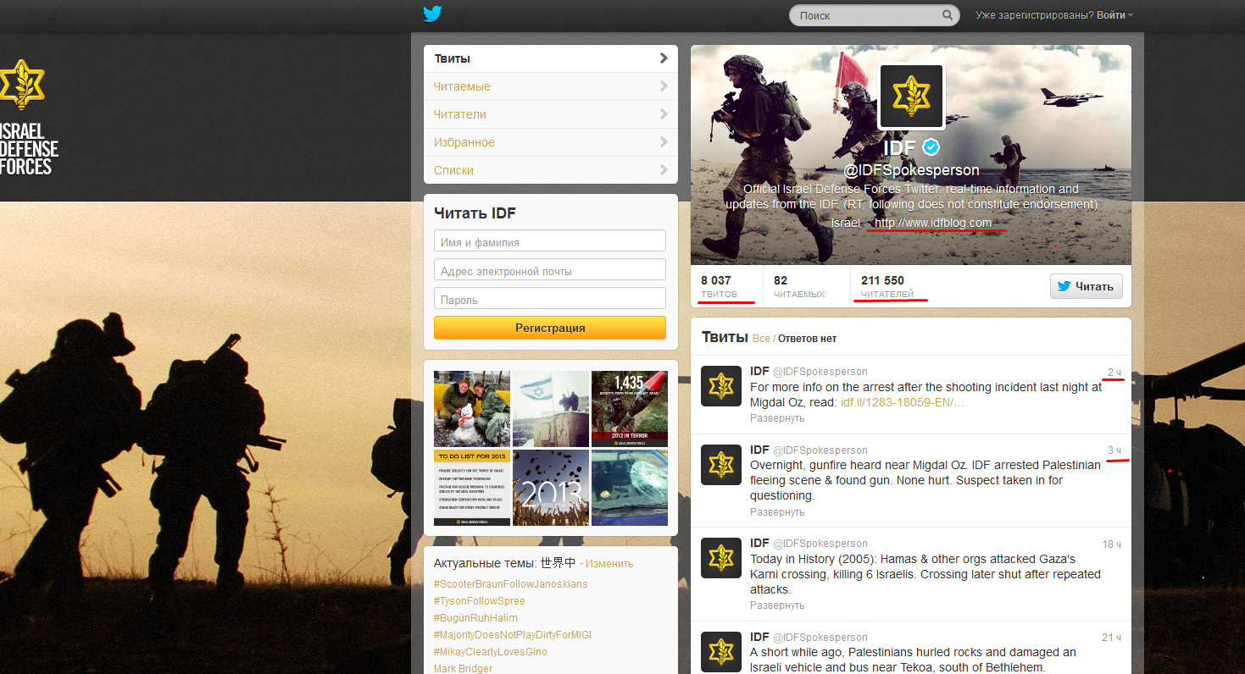This screenshot has width=1245, height=674.
Task: Click Развернуть under the idf.il link tweet
Action: coord(777,418)
